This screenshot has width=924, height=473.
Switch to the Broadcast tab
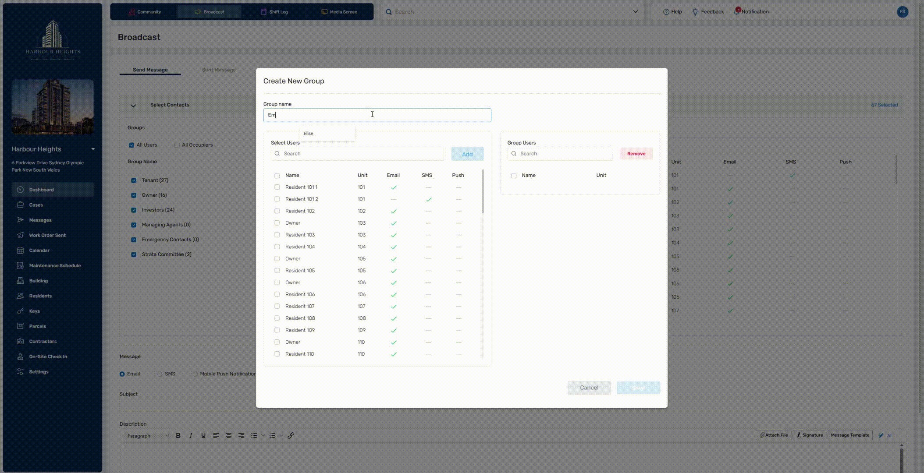click(210, 12)
